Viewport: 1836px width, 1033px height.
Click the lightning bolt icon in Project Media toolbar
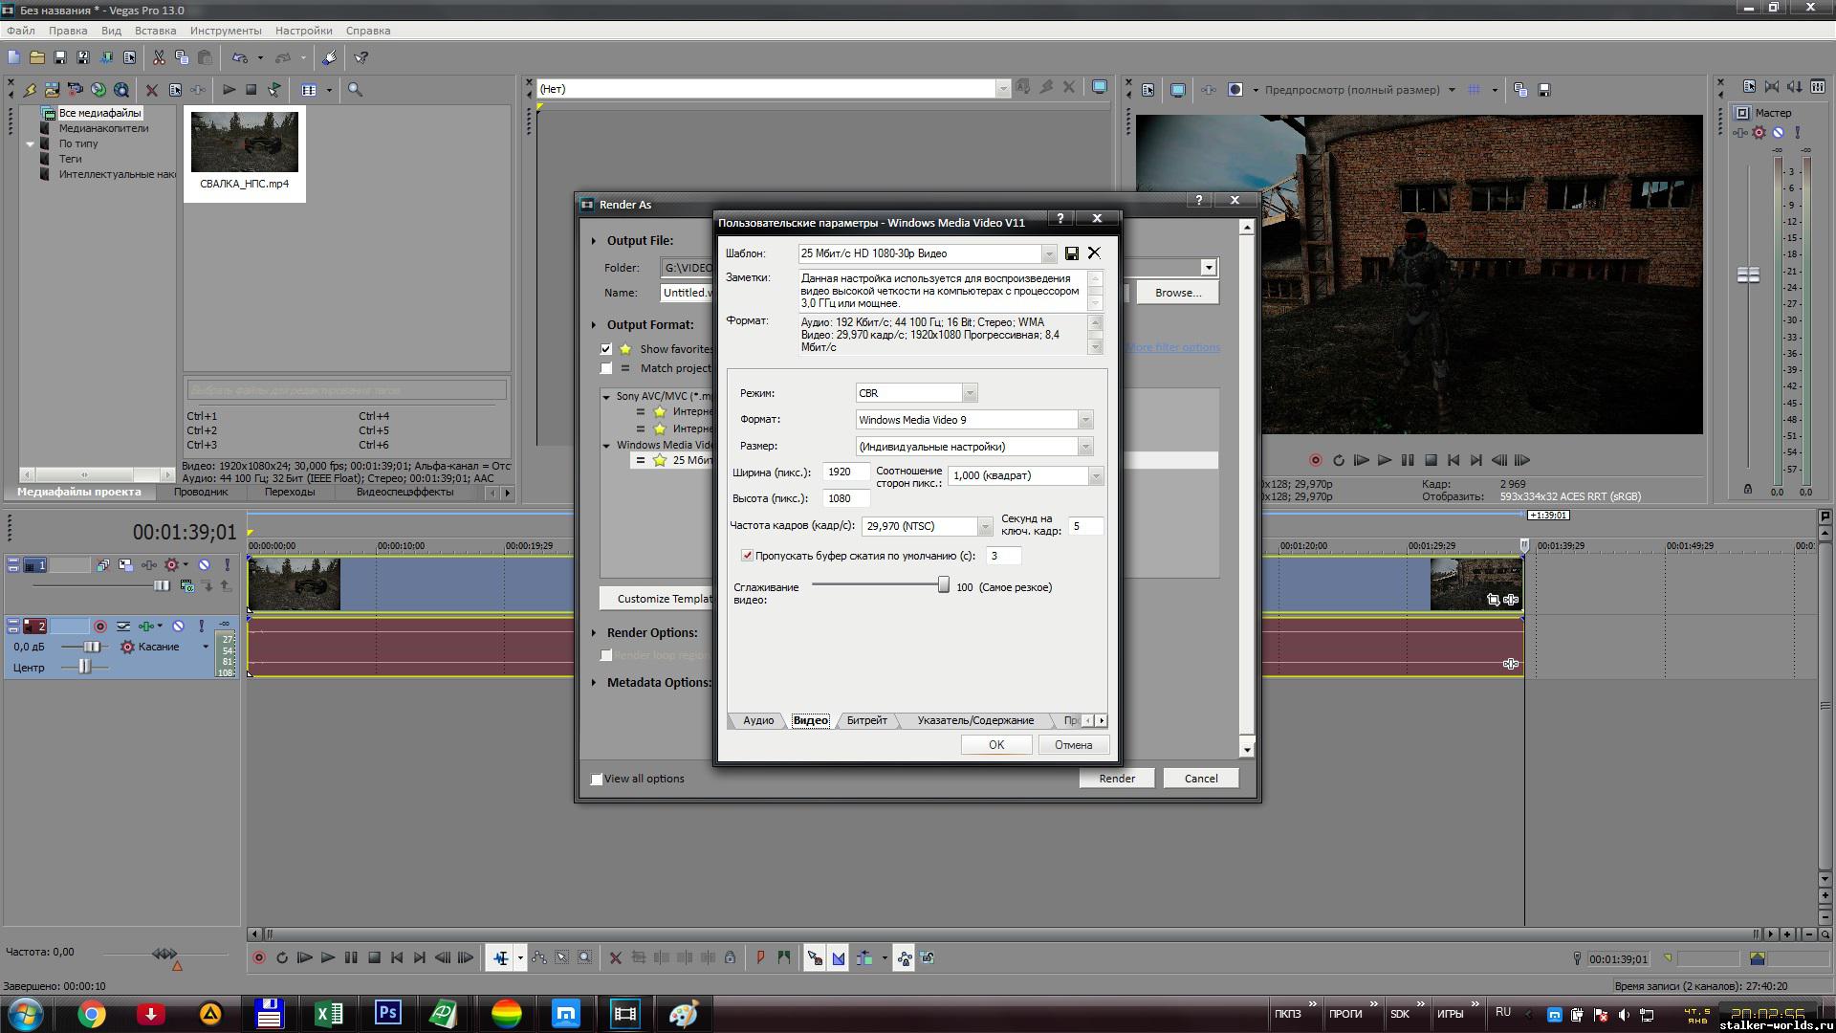click(30, 90)
